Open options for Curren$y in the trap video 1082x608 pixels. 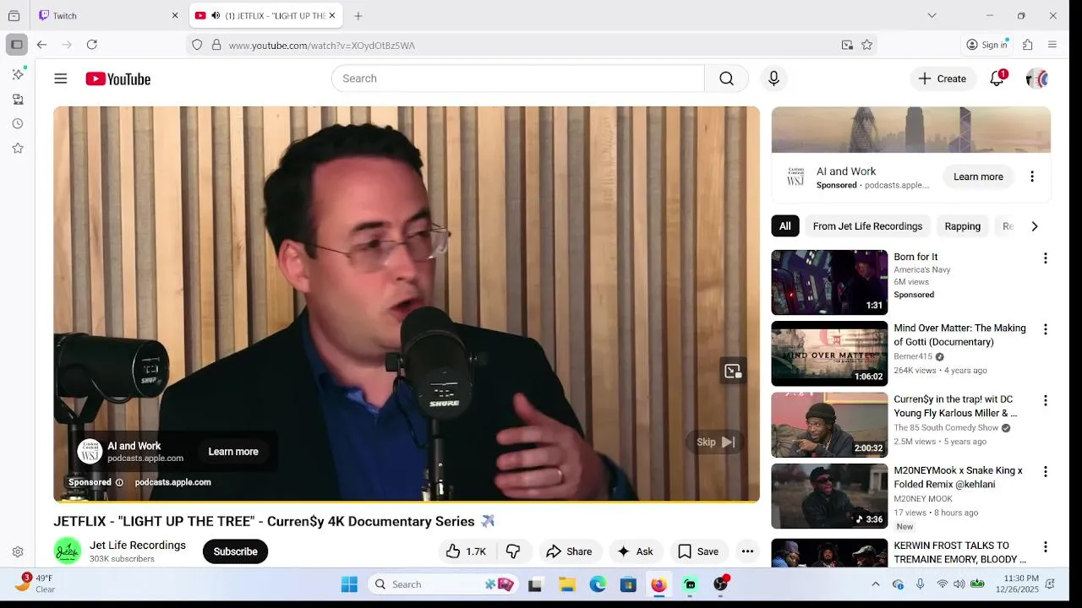pos(1046,400)
